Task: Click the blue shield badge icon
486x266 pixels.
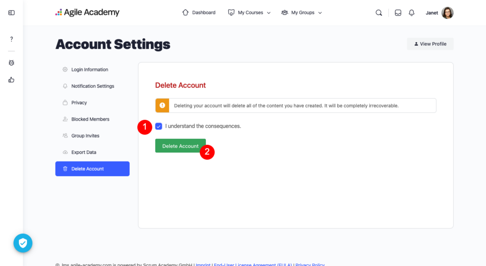Action: pos(22,243)
